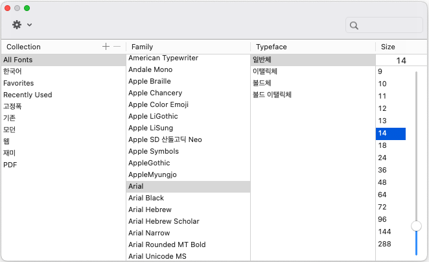Select the 볼드체 typeface
Screen dimensions: 429x262
point(313,83)
